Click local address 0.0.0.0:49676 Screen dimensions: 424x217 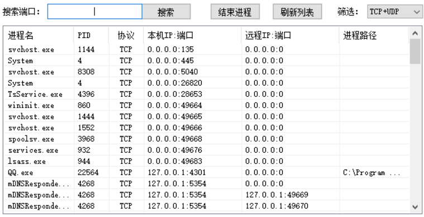(x=175, y=150)
